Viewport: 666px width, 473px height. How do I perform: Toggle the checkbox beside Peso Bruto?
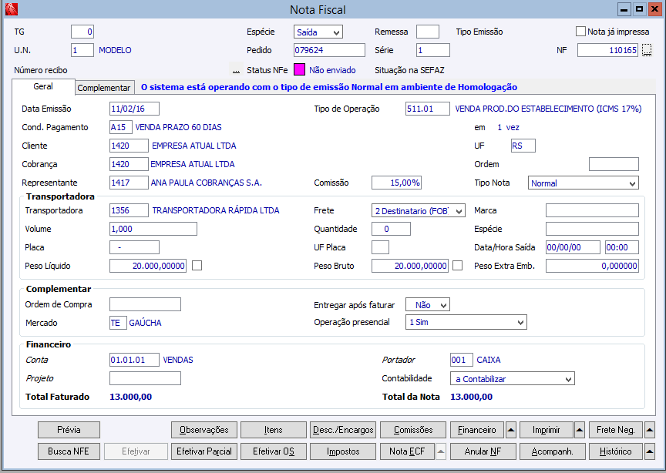pos(458,266)
